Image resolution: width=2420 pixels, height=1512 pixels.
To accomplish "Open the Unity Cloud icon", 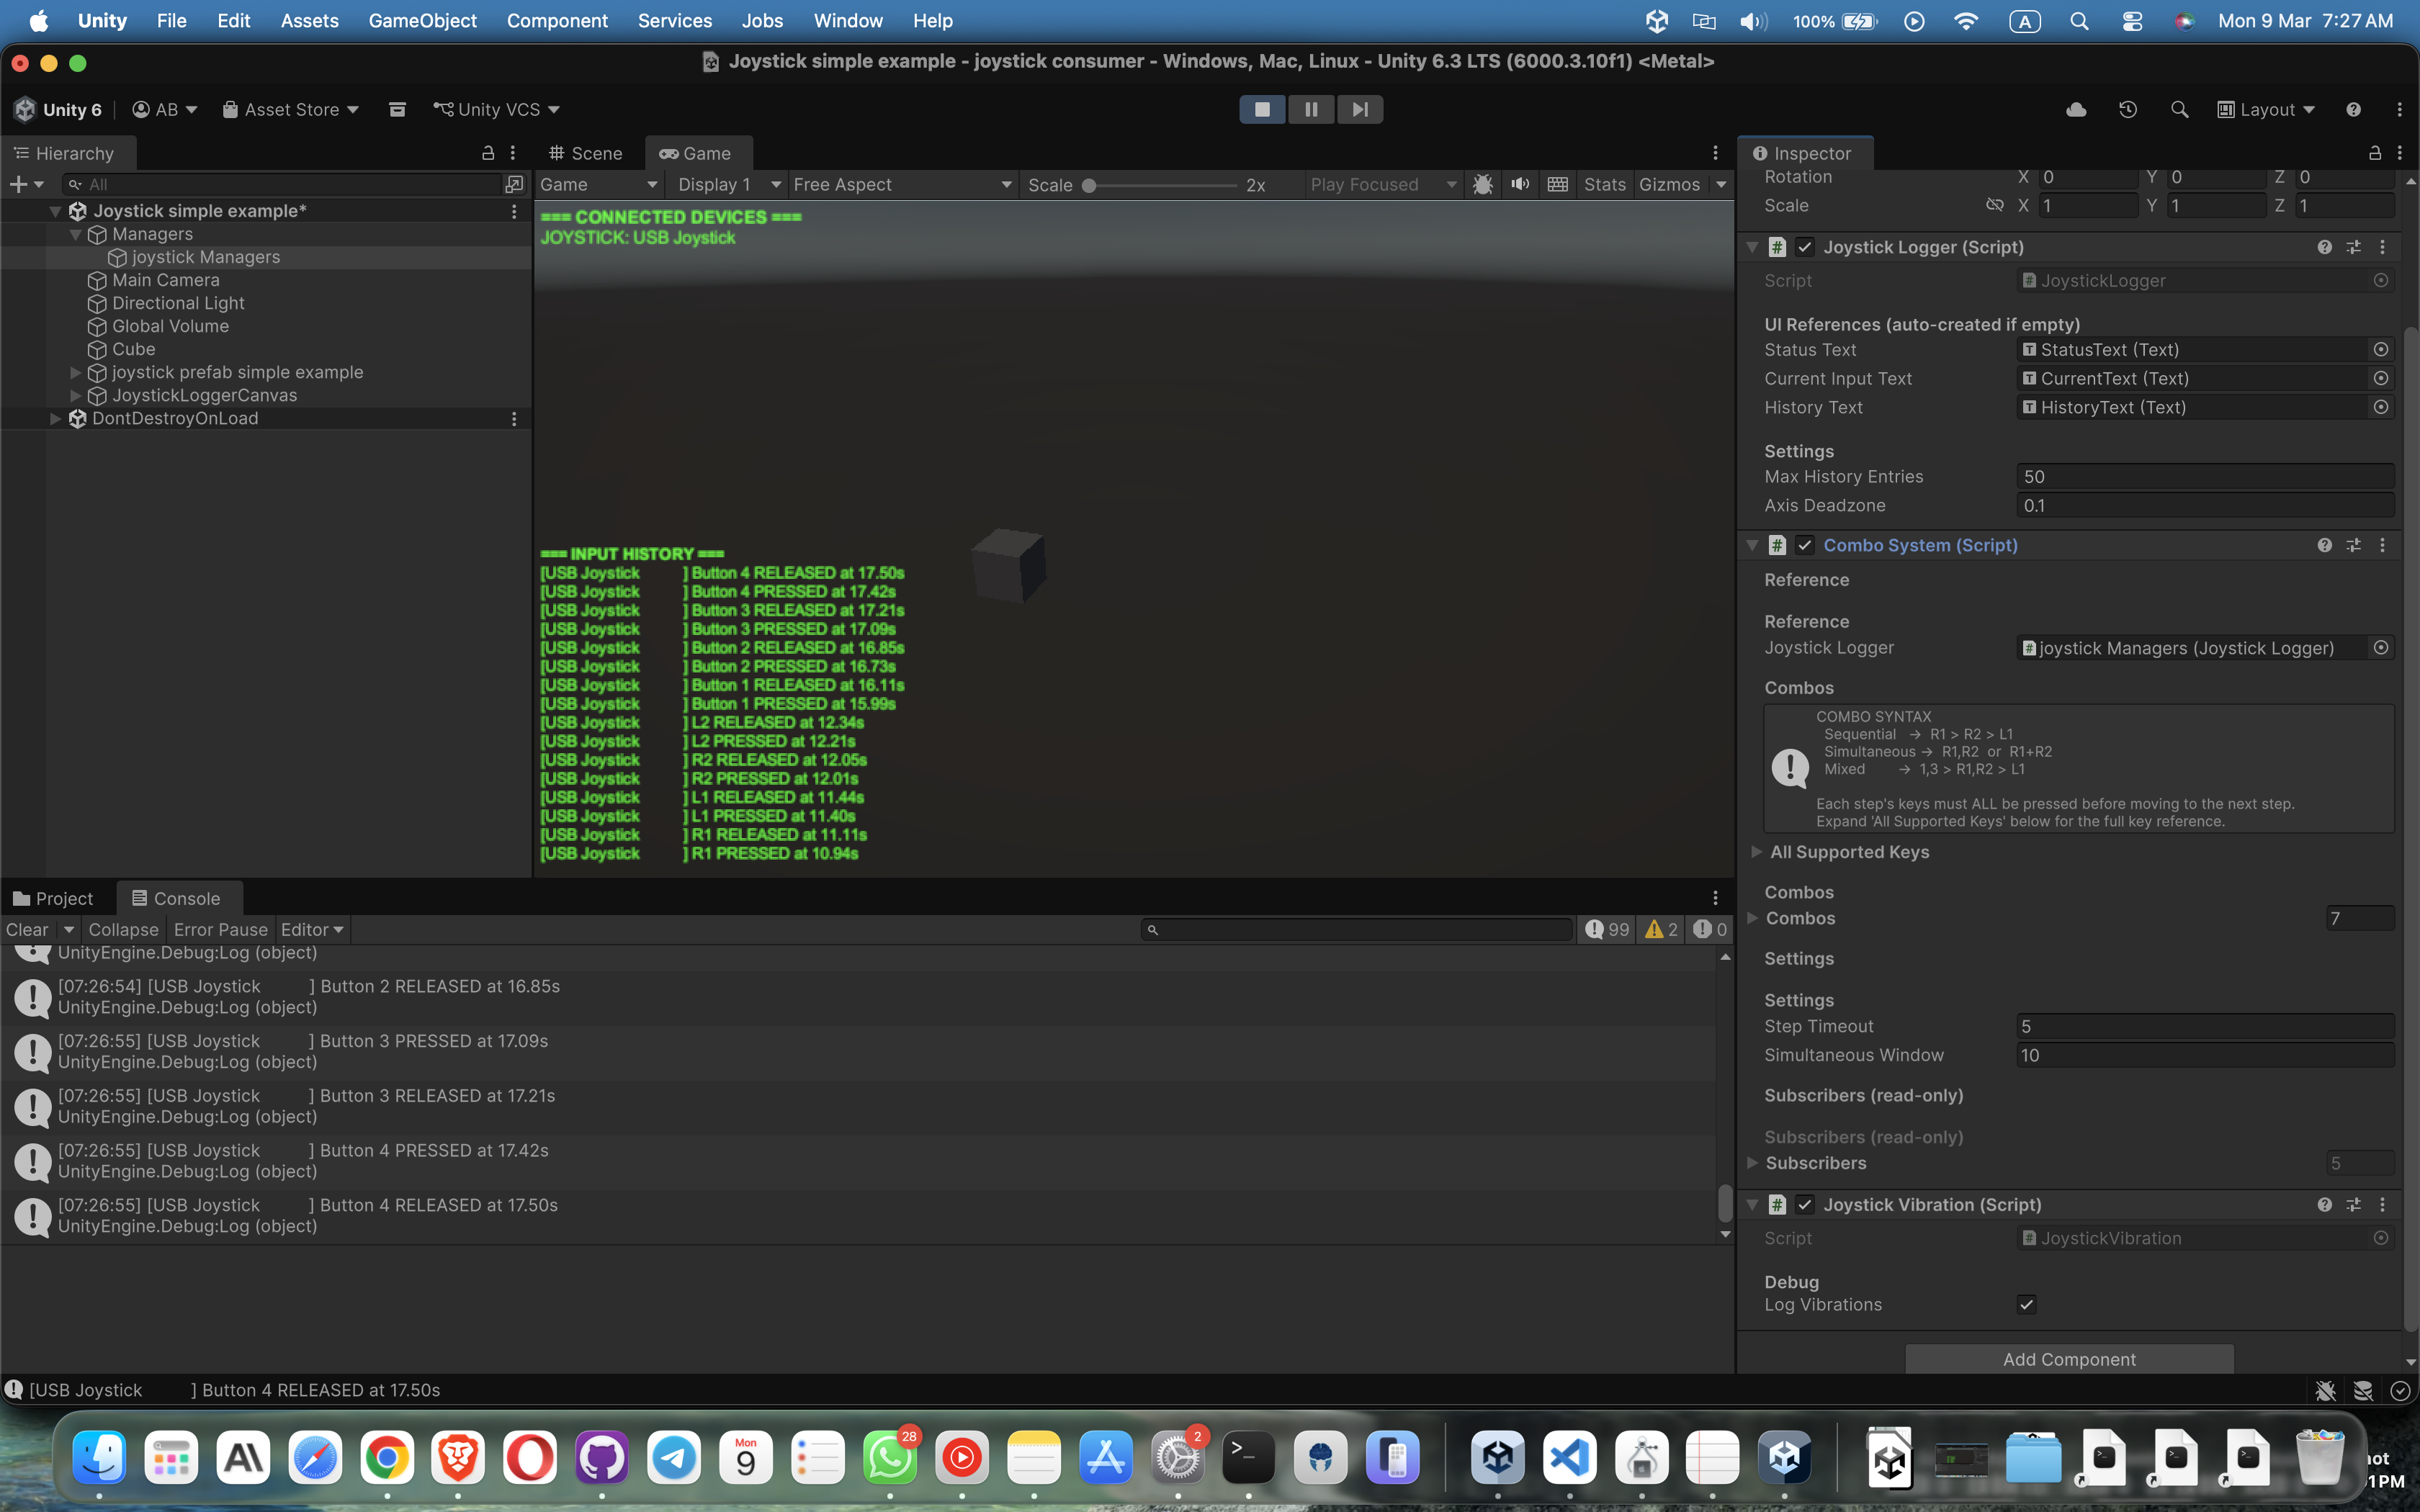I will (2076, 109).
